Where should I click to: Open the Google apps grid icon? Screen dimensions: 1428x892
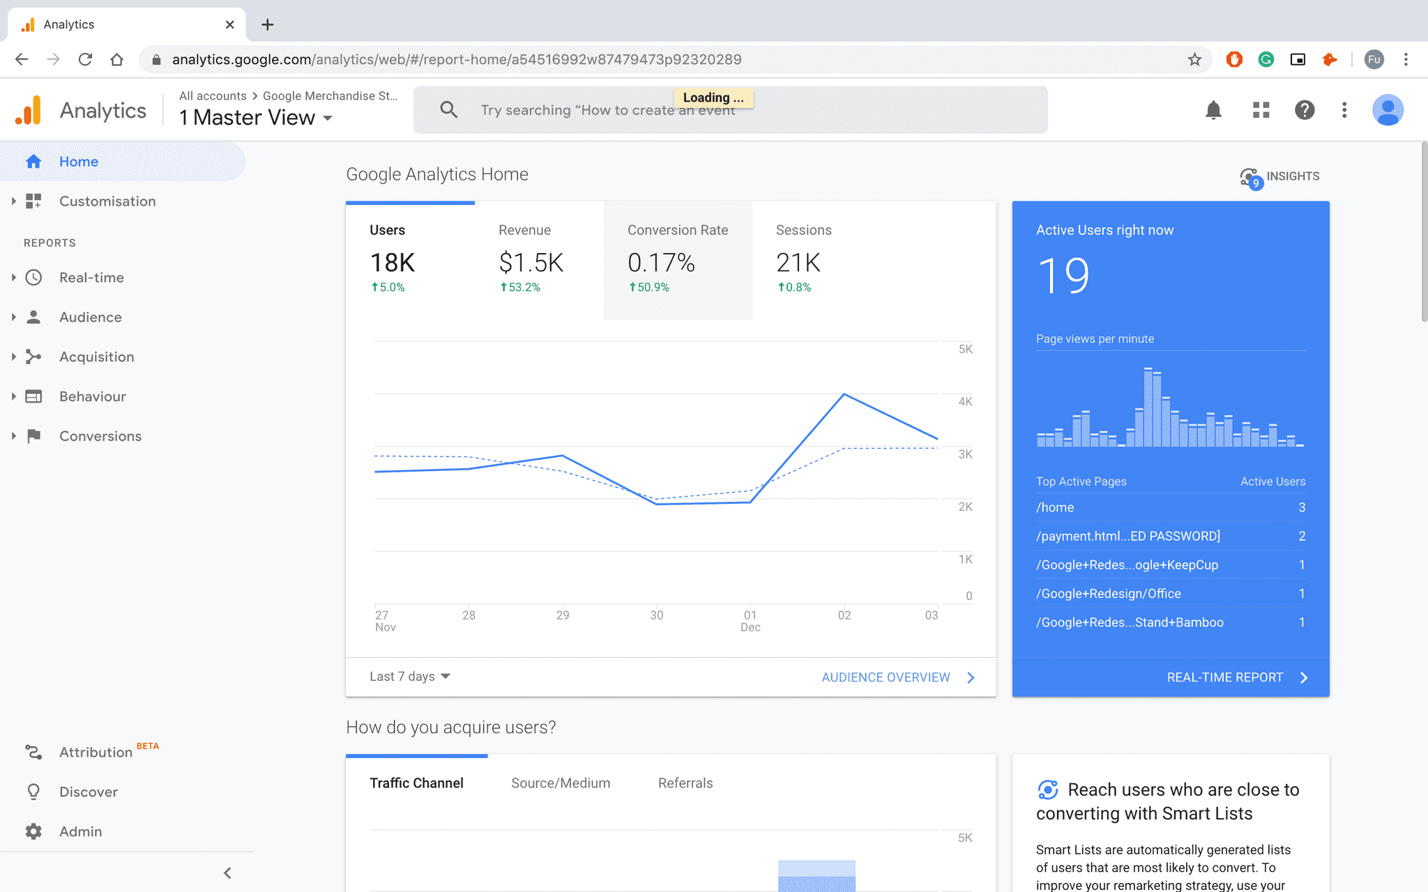[x=1261, y=110]
